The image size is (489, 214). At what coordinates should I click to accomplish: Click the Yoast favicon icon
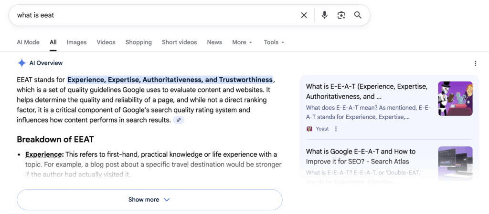[x=309, y=129]
